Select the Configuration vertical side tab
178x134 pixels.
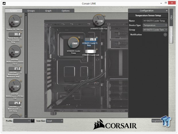(171, 35)
